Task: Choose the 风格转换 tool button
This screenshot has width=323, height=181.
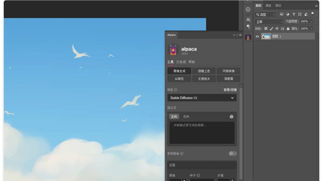Action: click(x=229, y=71)
